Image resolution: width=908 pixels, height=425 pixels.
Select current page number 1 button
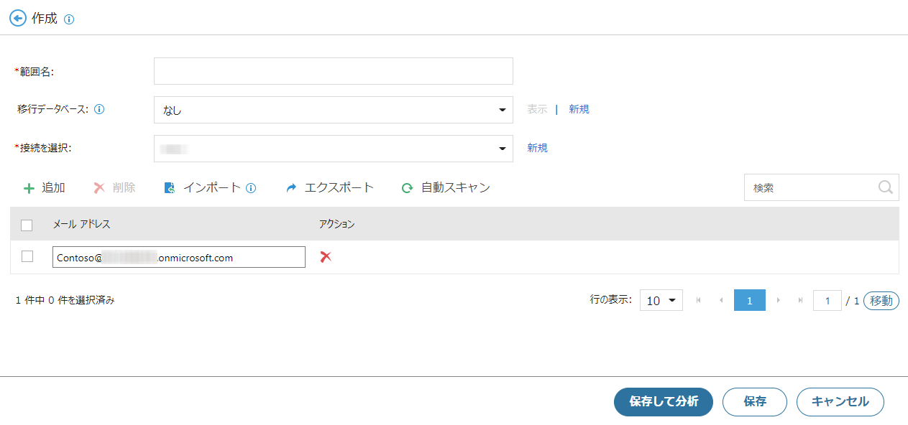point(750,301)
